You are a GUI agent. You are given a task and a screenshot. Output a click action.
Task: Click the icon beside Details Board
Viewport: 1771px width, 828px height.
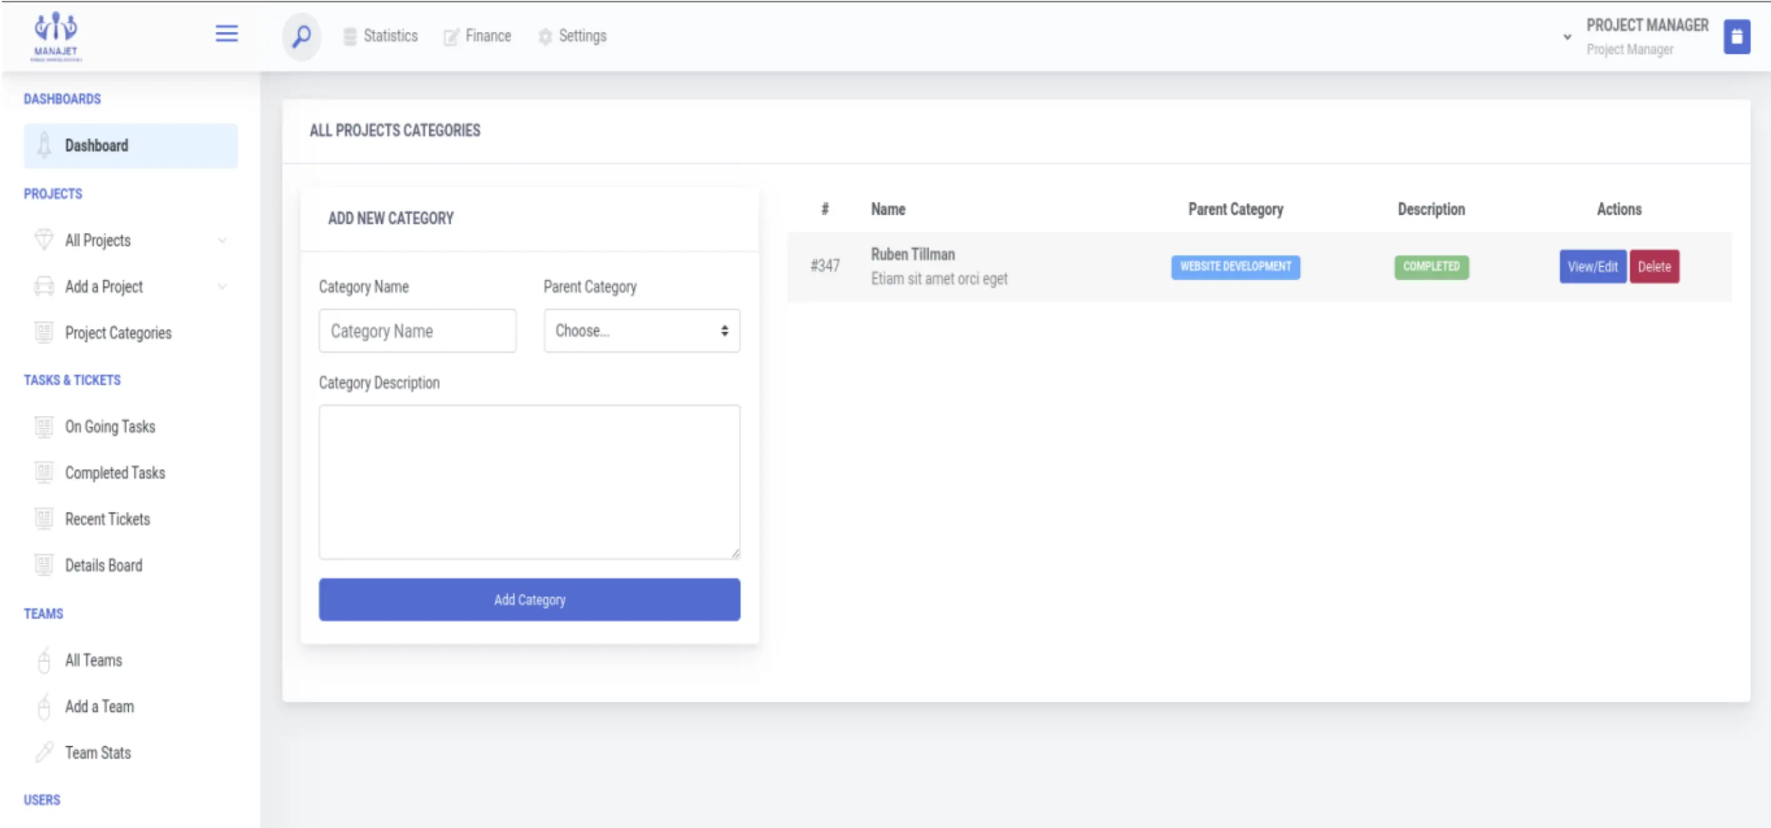click(44, 565)
